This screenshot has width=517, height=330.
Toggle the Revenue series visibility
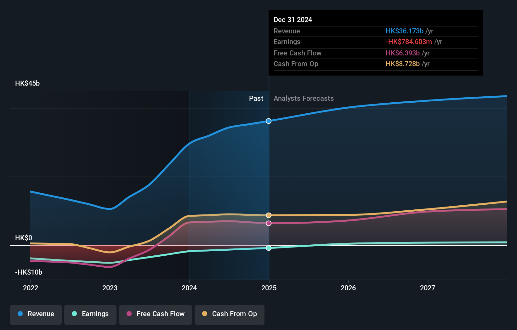pyautogui.click(x=36, y=314)
